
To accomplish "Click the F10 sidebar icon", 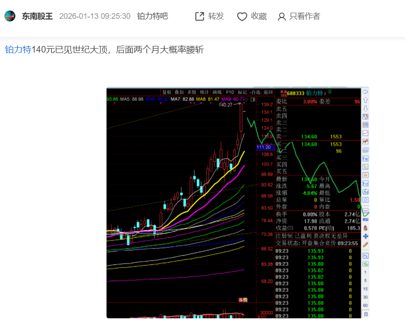I will tap(366, 158).
